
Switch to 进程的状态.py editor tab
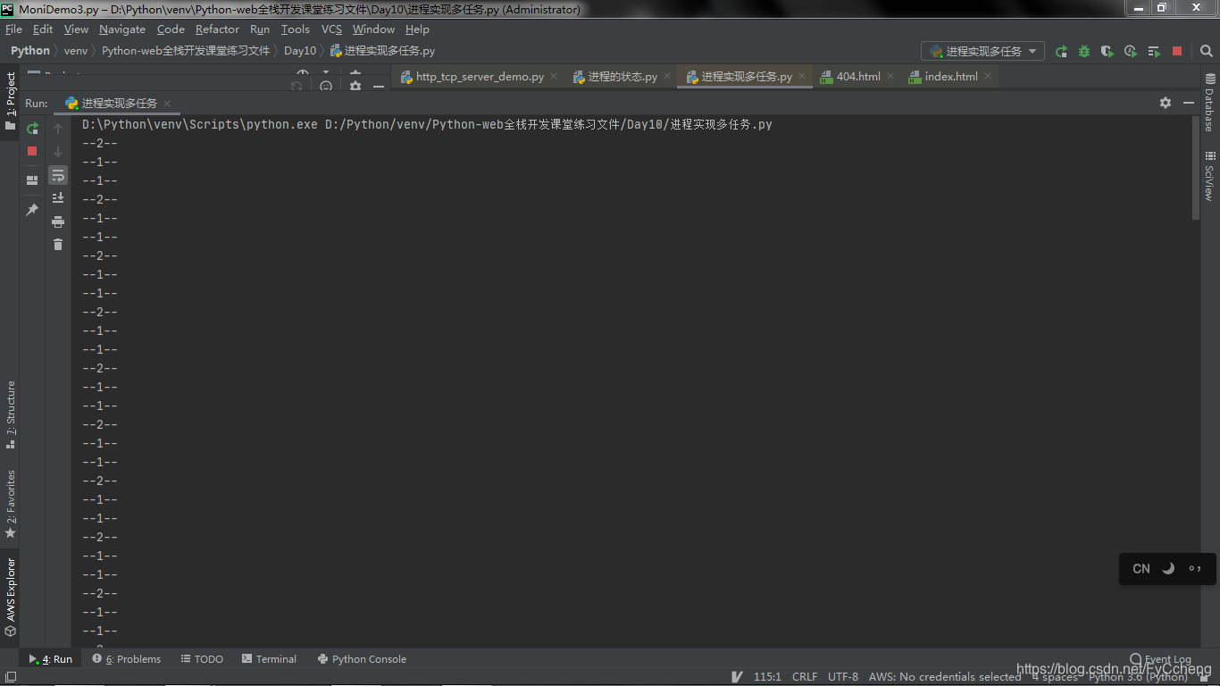(x=623, y=77)
